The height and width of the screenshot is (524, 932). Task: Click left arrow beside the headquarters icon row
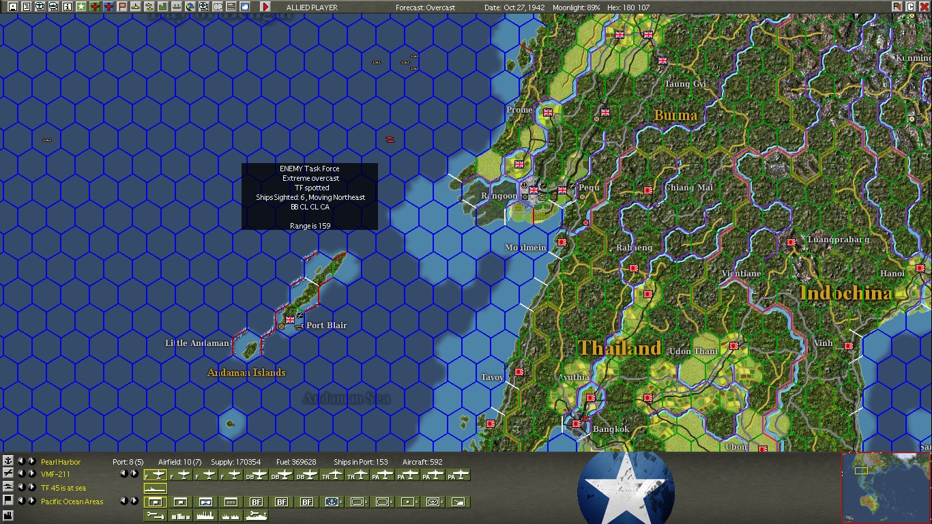tap(123, 501)
